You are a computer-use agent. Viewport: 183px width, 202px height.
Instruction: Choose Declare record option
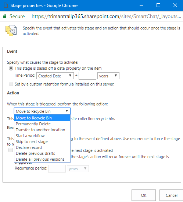tap(42, 147)
